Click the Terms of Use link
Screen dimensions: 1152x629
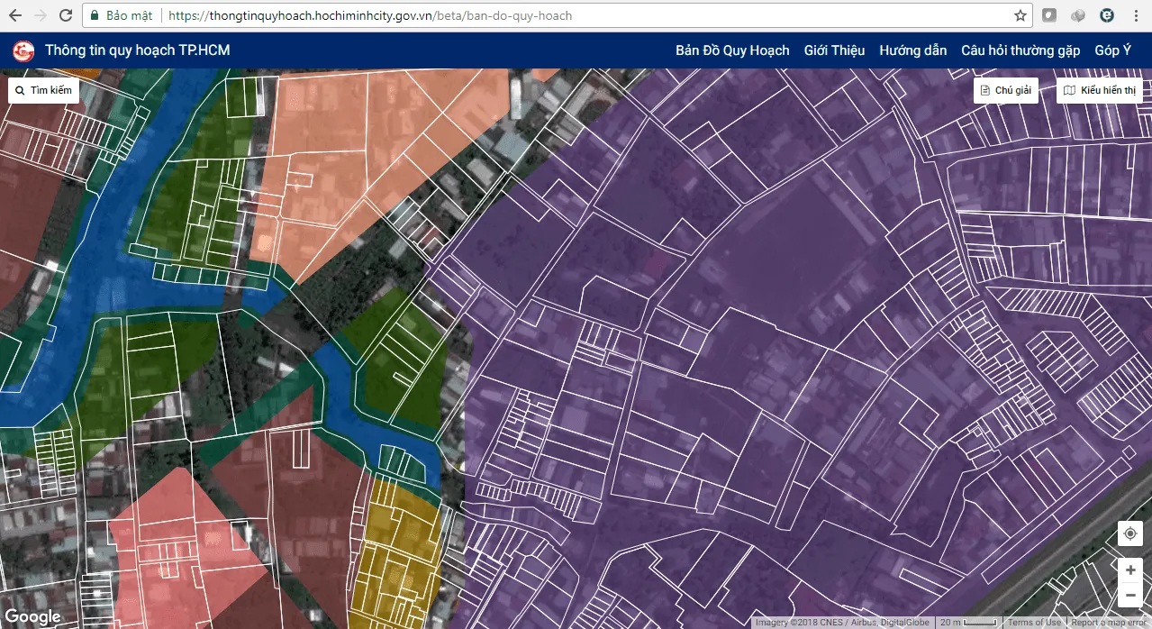pyautogui.click(x=1034, y=621)
